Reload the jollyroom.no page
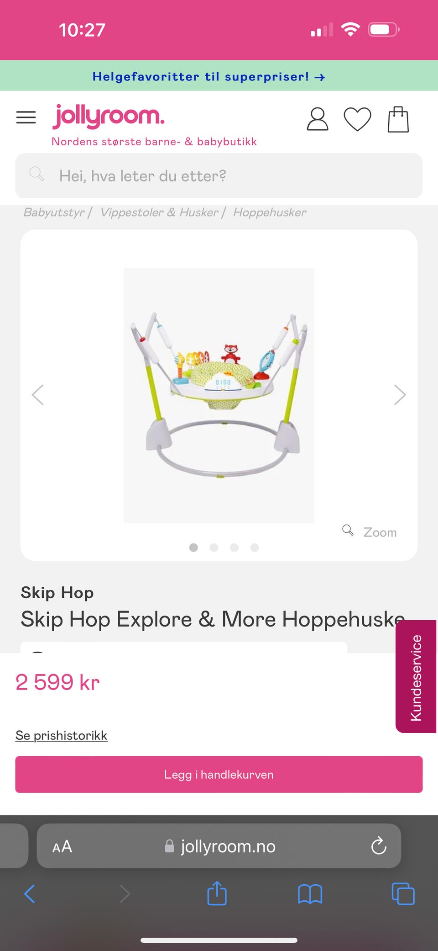 tap(379, 846)
